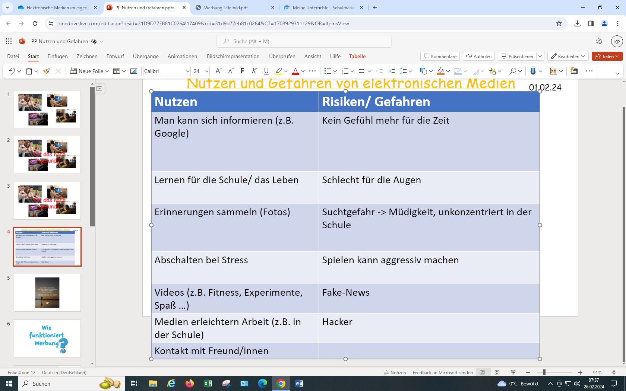Toggle bold formatting (F)
The width and height of the screenshot is (626, 391).
tap(243, 71)
